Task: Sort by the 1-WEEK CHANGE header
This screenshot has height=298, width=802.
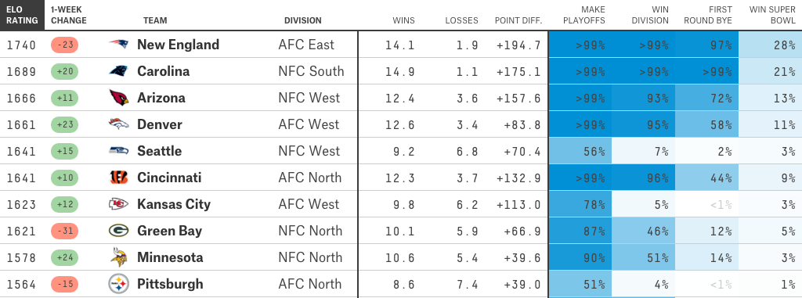Action: 69,16
